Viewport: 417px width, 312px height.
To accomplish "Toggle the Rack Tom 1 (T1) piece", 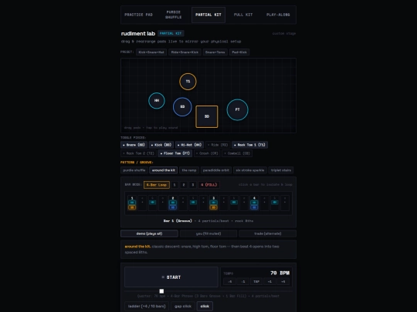I will (x=249, y=145).
